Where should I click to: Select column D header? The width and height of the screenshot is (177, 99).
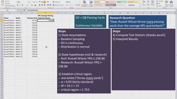46,13
